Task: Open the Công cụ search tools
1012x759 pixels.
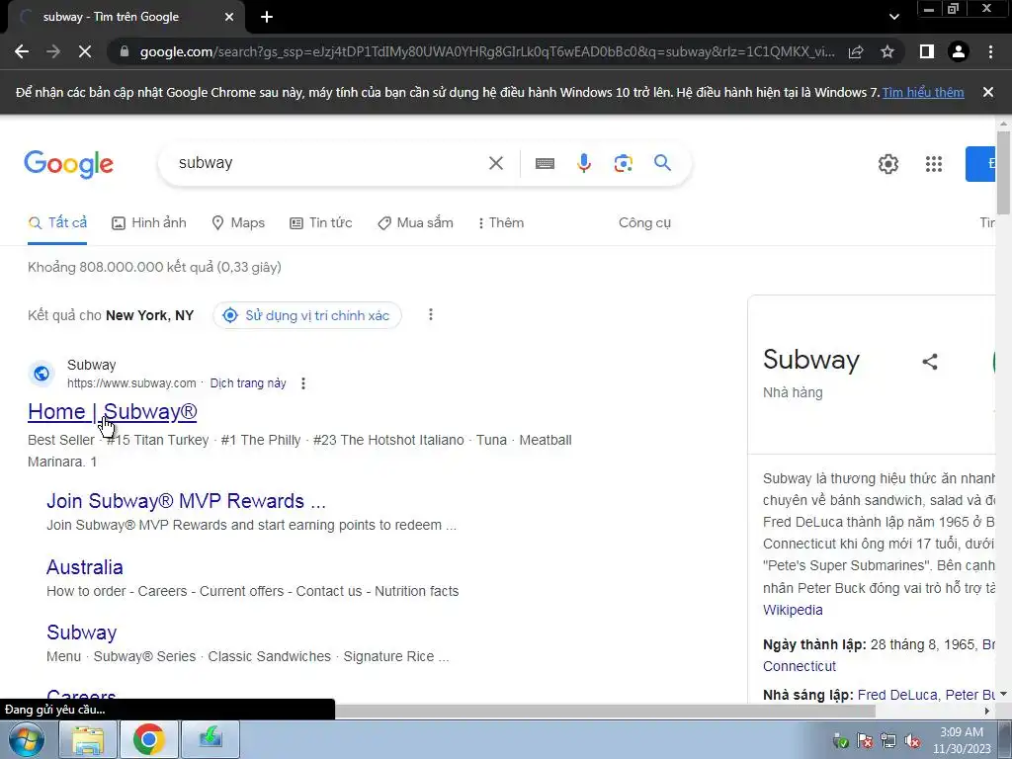Action: [644, 222]
